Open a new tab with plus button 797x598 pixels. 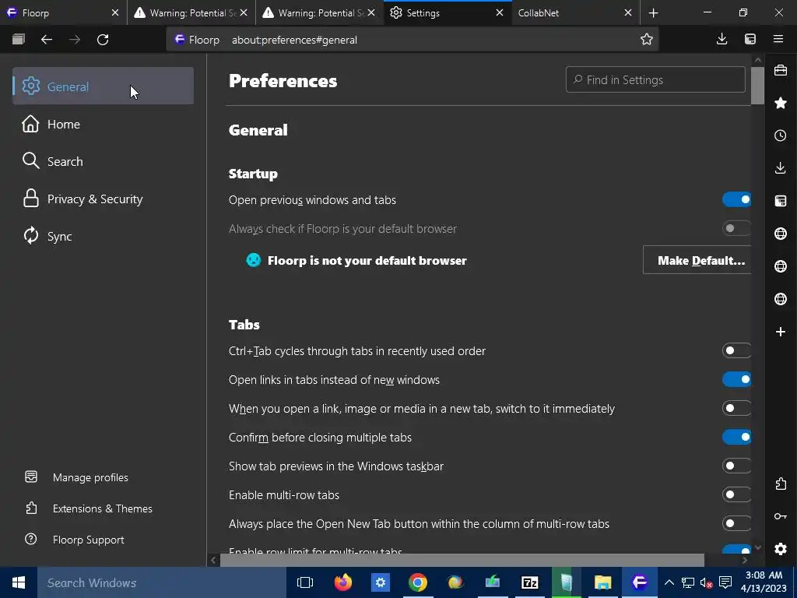pos(654,13)
